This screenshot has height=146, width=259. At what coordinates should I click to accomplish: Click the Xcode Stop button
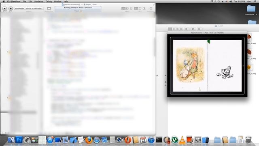11,9
